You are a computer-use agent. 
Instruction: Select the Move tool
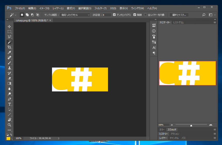[x=9, y=26]
